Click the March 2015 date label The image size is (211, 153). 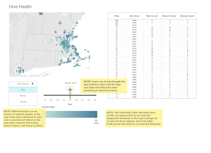tap(71, 83)
